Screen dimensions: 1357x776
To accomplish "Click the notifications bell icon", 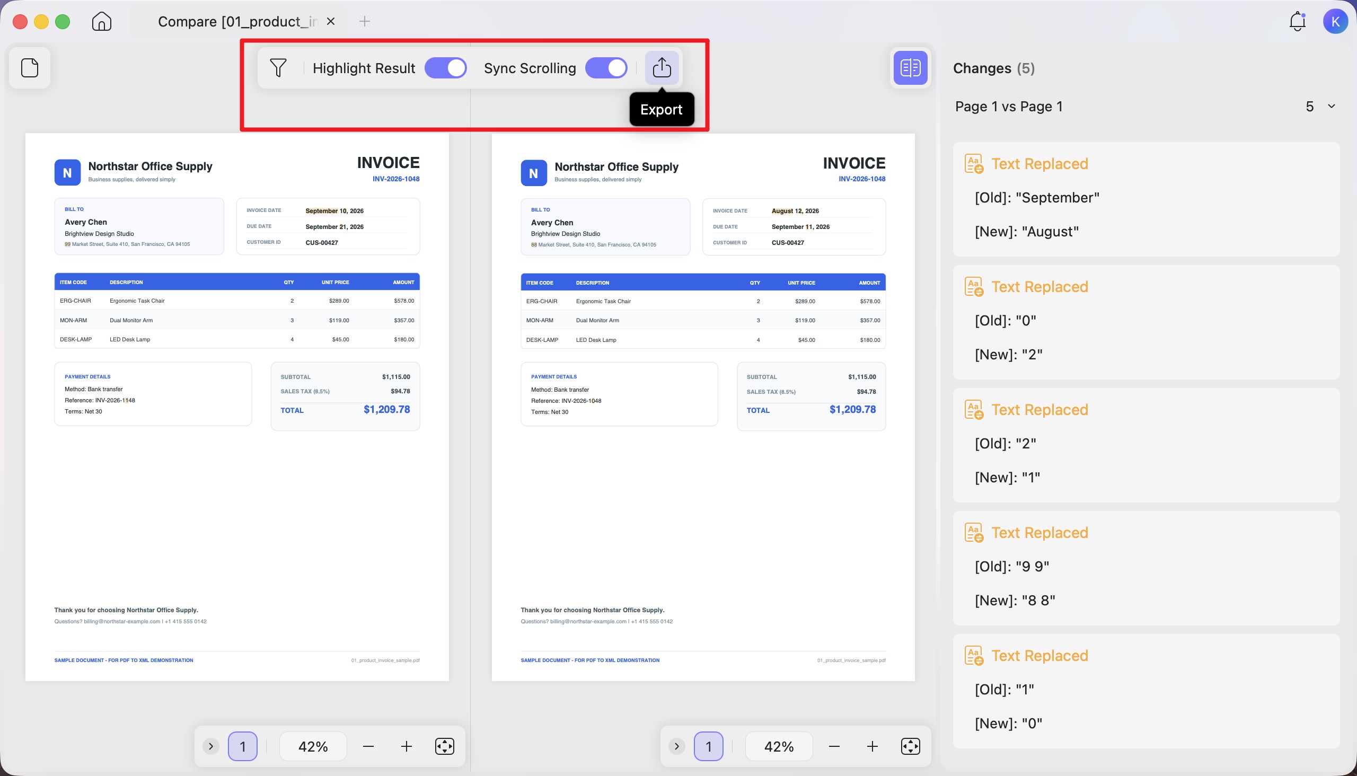I will tap(1297, 21).
